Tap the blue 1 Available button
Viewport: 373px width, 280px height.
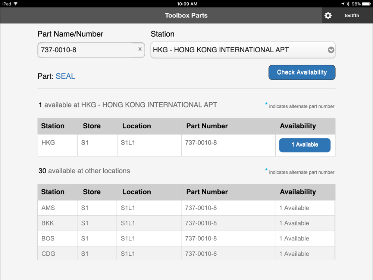[305, 145]
